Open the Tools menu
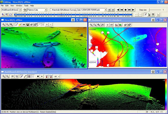The height and width of the screenshot is (114, 168). [26, 6]
